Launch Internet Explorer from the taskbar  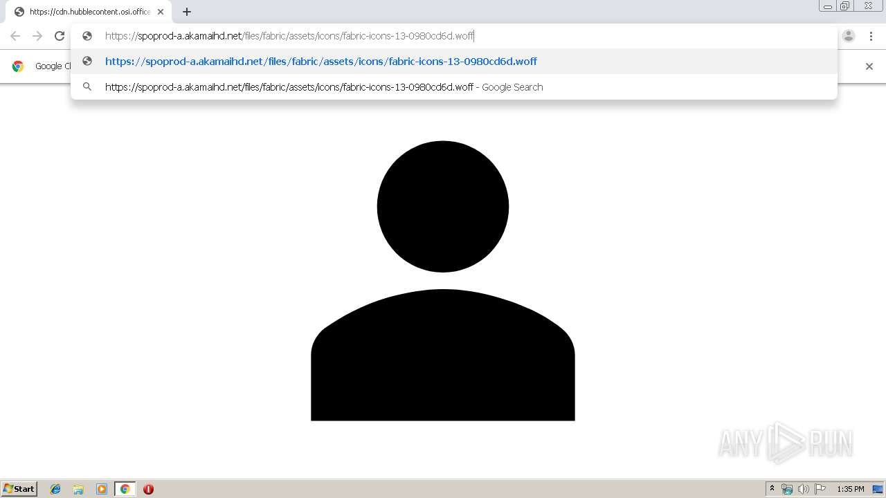coord(55,489)
